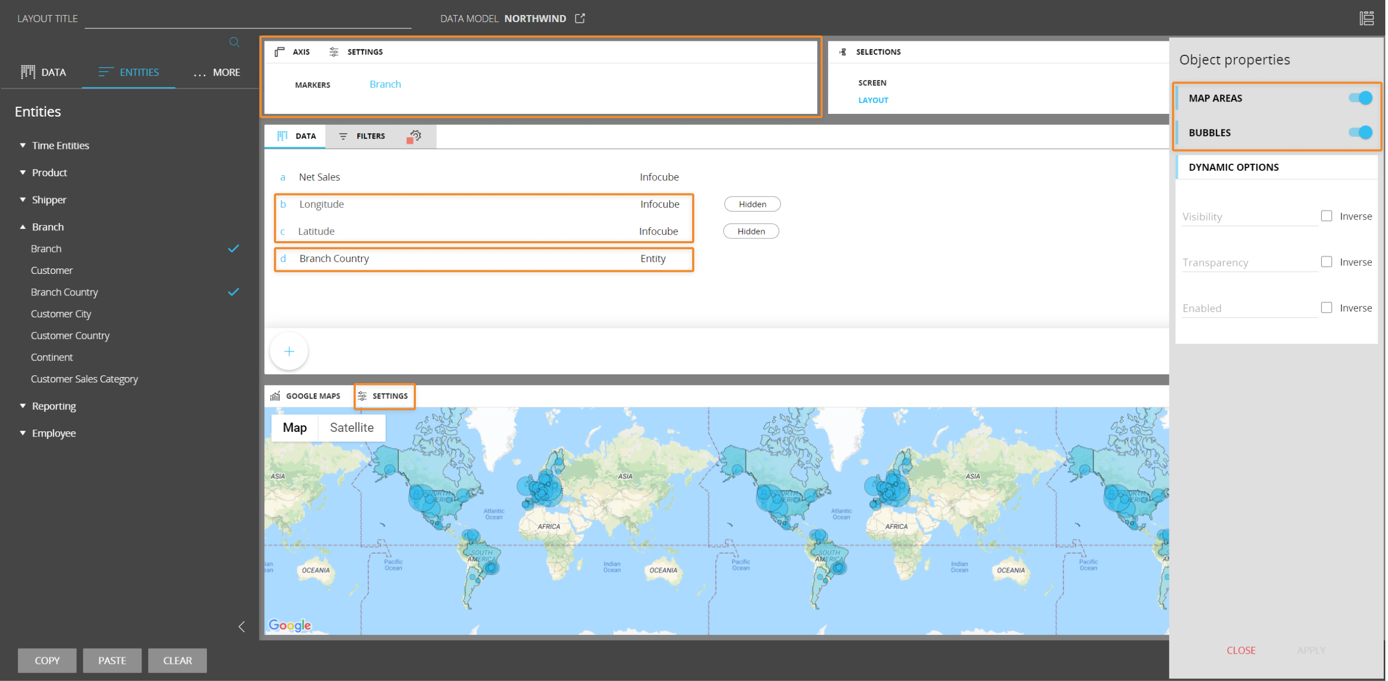Click the top-right layout panel icon
Screen dimensions: 1388x681
(1367, 18)
